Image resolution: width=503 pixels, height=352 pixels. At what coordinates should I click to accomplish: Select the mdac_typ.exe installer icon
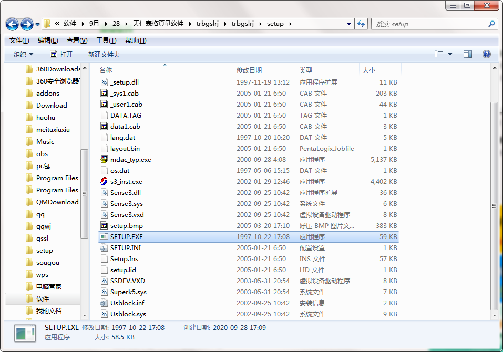(104, 160)
